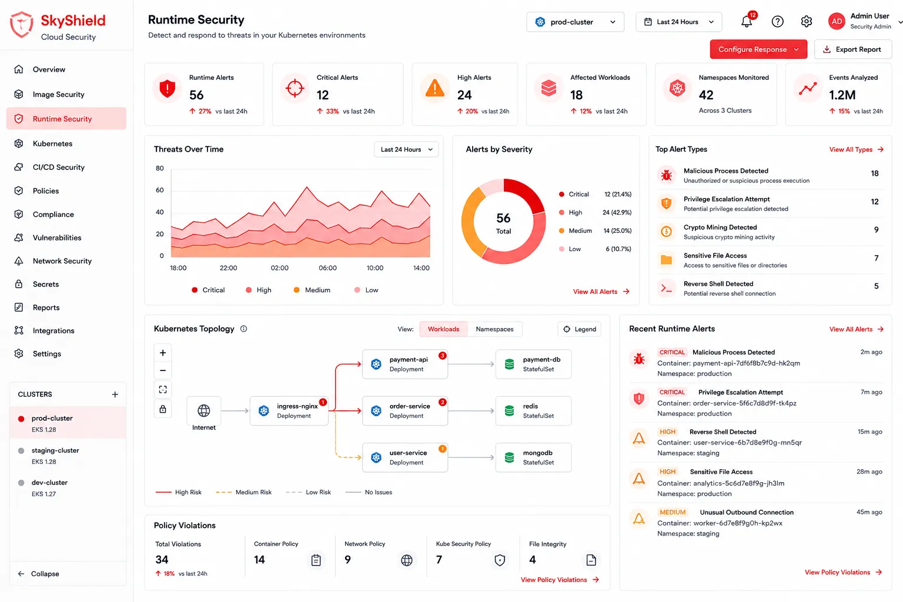Open the Last 24 Hours header dropdown
Viewport: 903px width, 602px height.
click(678, 22)
